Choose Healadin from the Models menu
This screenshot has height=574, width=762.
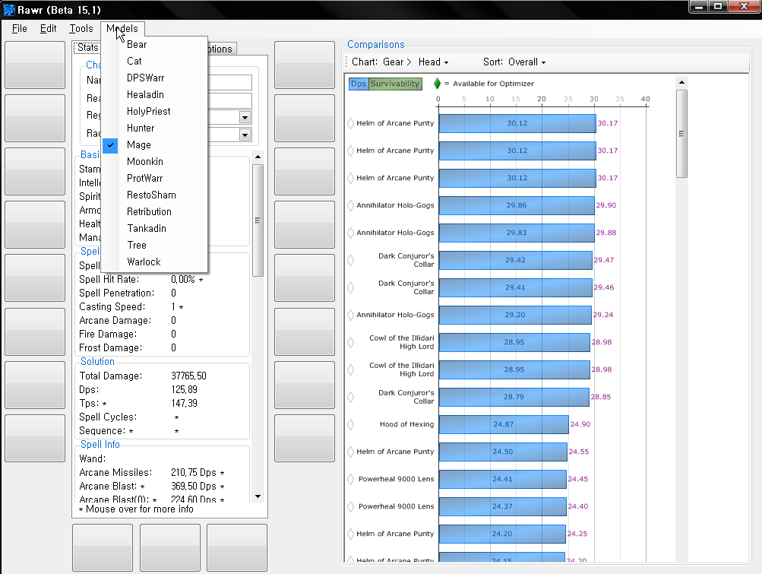tap(154, 95)
